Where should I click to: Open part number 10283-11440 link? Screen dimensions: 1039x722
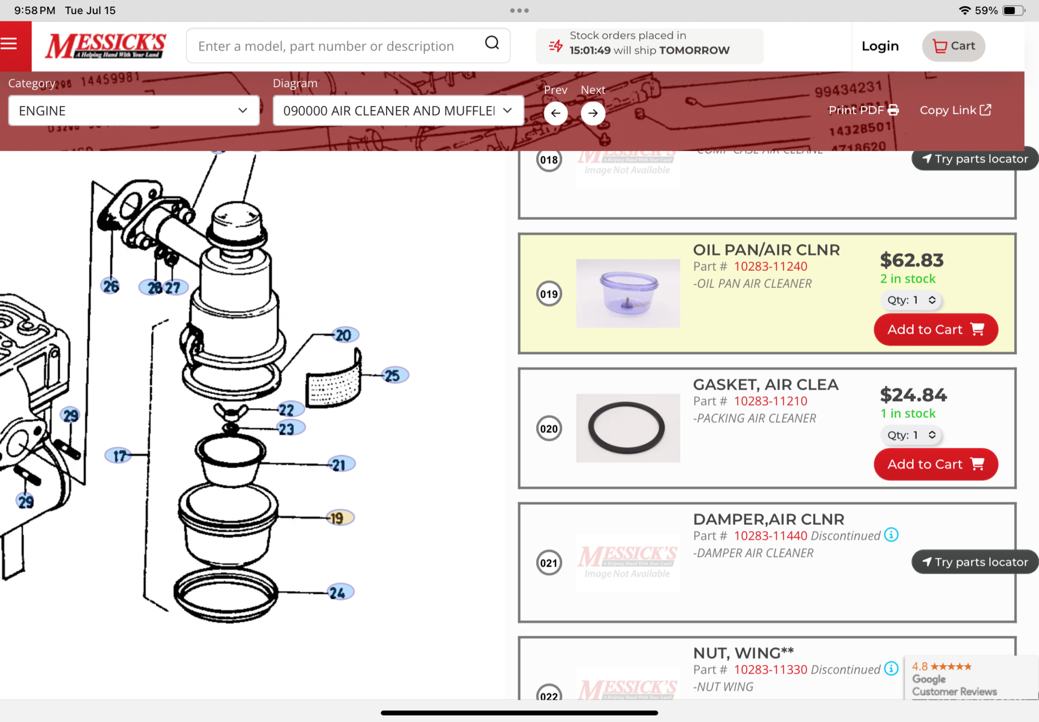point(770,536)
